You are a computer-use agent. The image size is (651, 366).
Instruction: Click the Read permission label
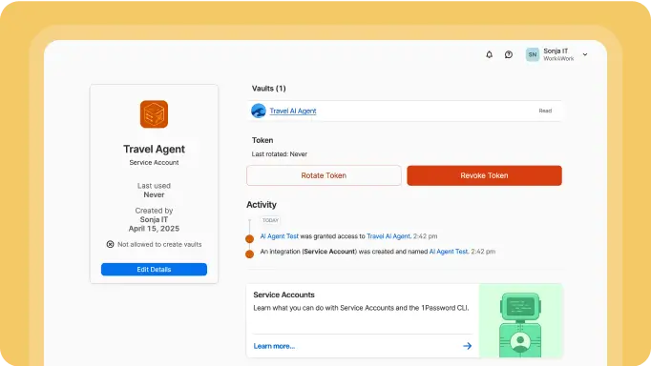(x=545, y=111)
